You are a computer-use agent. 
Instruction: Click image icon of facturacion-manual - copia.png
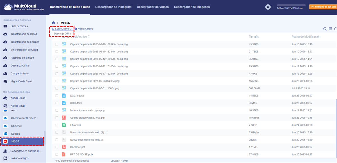(64, 110)
